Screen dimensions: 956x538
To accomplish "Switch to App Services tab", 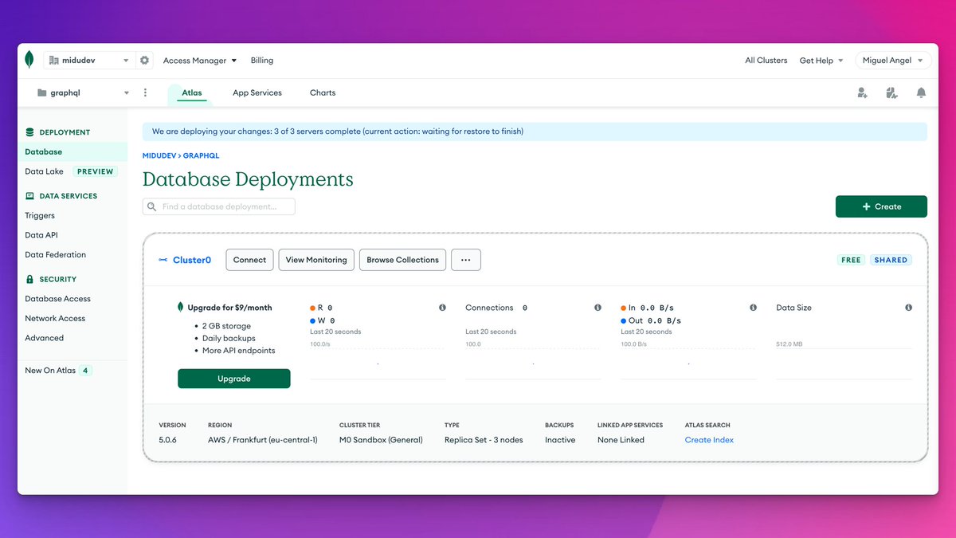I will (x=257, y=92).
